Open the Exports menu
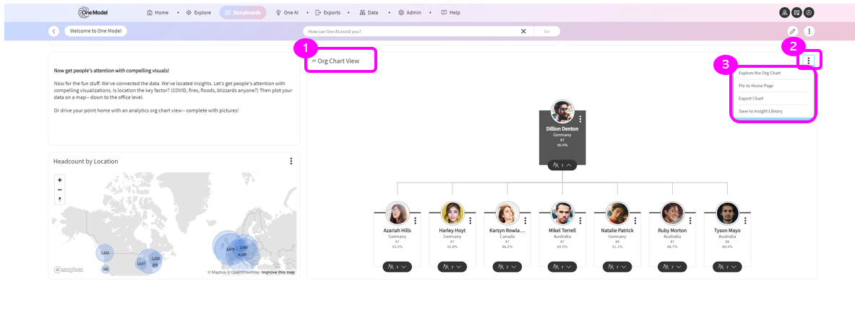 pos(327,12)
